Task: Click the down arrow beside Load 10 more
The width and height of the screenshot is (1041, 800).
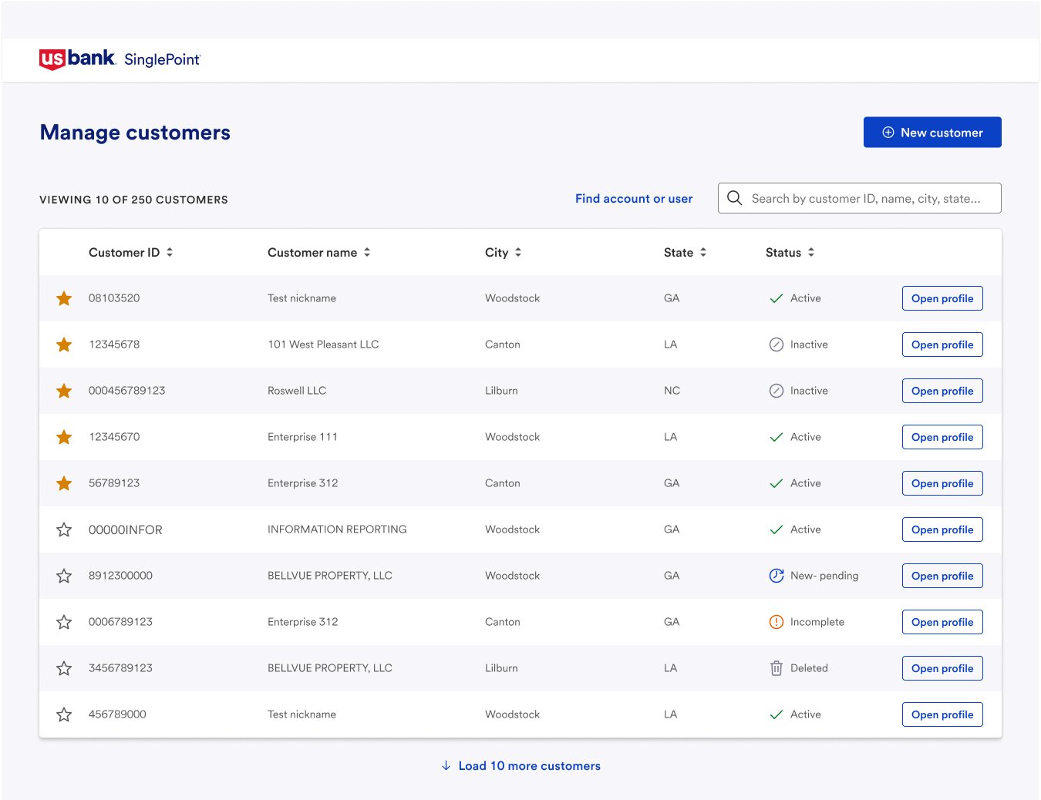Action: pos(446,765)
